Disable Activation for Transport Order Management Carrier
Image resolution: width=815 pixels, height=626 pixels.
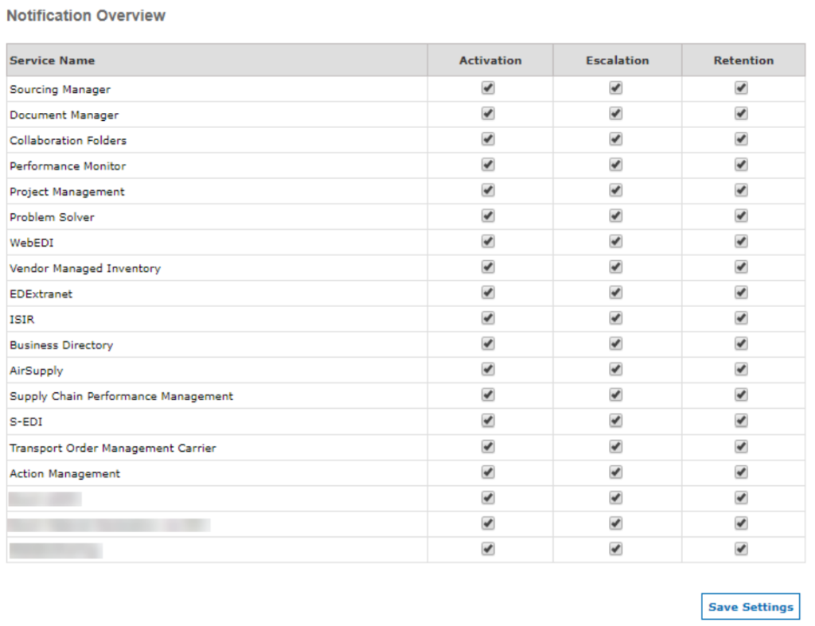coord(488,447)
